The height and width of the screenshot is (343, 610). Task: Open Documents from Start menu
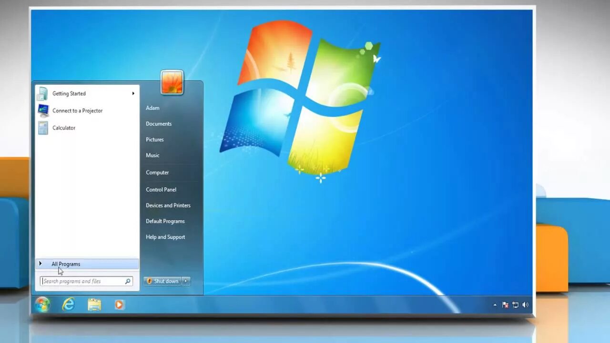(x=159, y=123)
